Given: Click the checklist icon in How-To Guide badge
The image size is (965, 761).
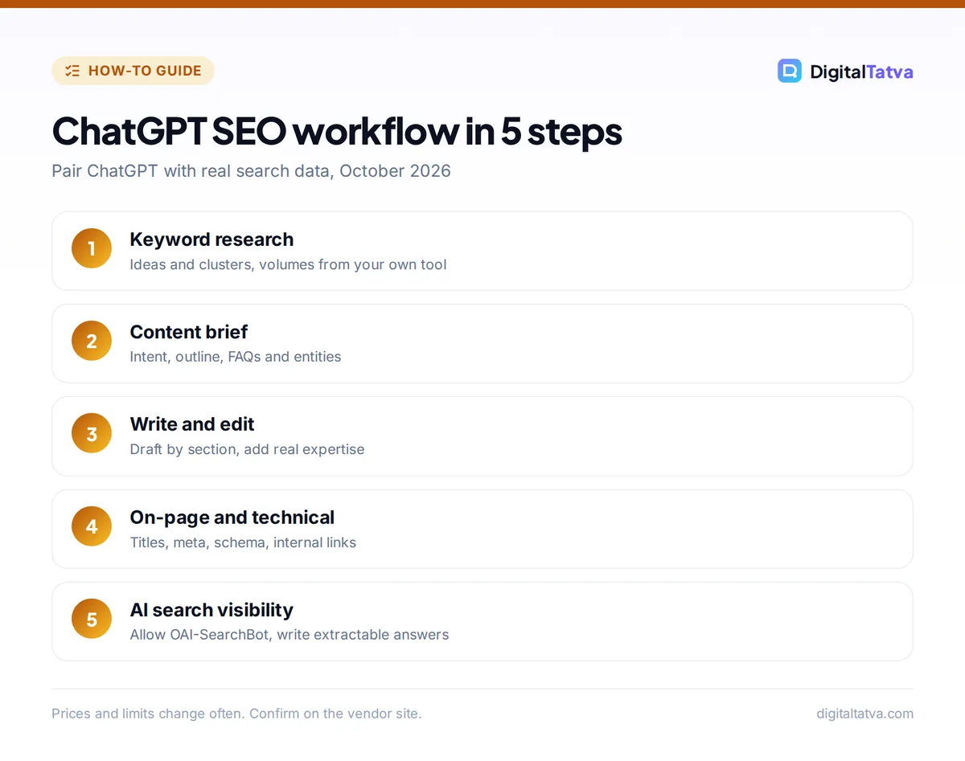Looking at the screenshot, I should pos(72,71).
